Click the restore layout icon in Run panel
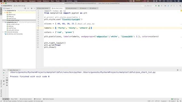Viewport: 182px width, 102px height. pyautogui.click(x=4, y=81)
